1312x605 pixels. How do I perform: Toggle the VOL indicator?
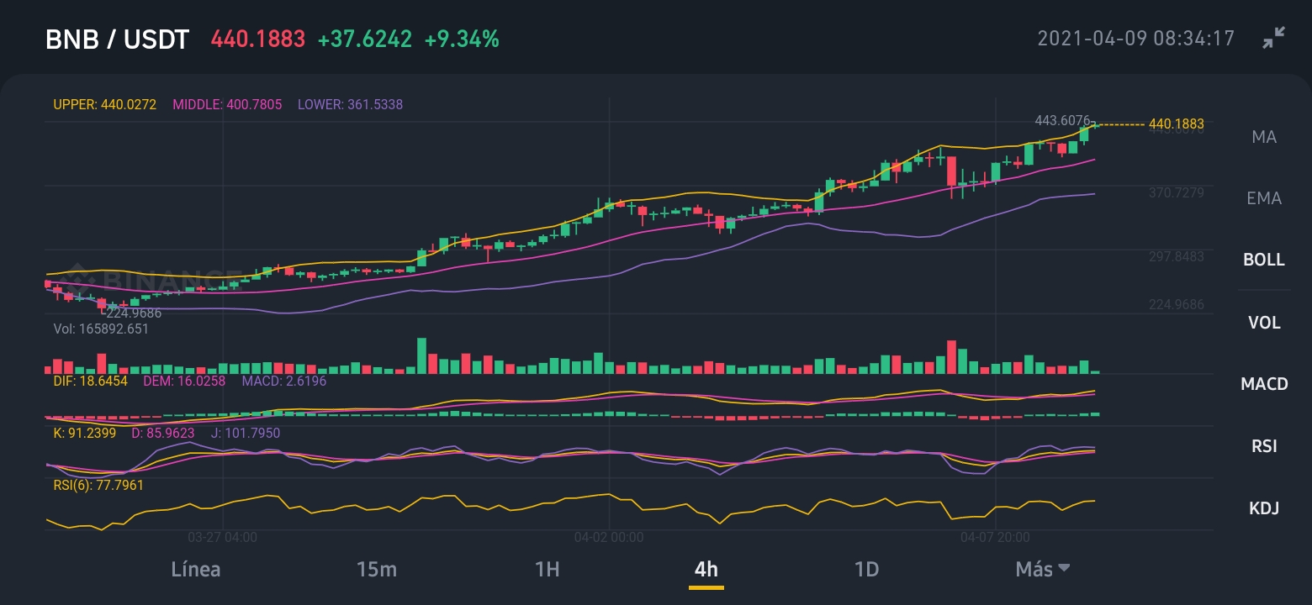coord(1264,322)
